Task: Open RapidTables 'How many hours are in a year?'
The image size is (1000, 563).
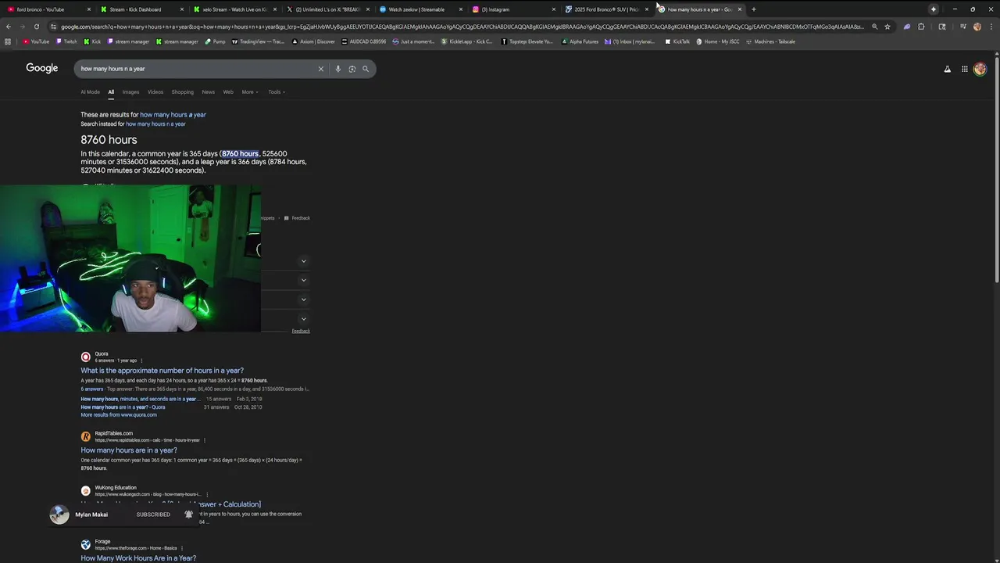Action: pyautogui.click(x=129, y=450)
